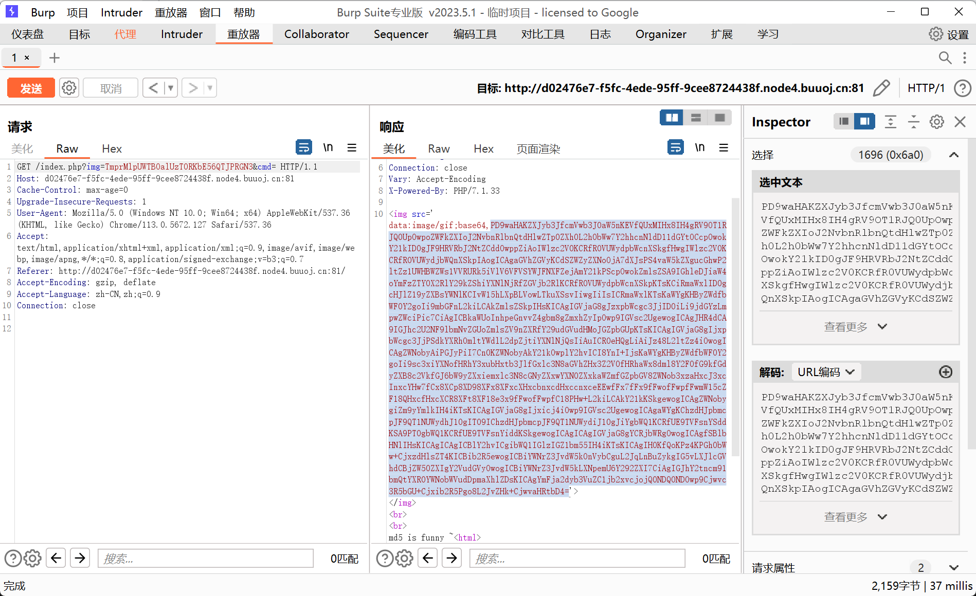
Task: Expand 查看更多 under the 解码 section
Action: pos(856,517)
